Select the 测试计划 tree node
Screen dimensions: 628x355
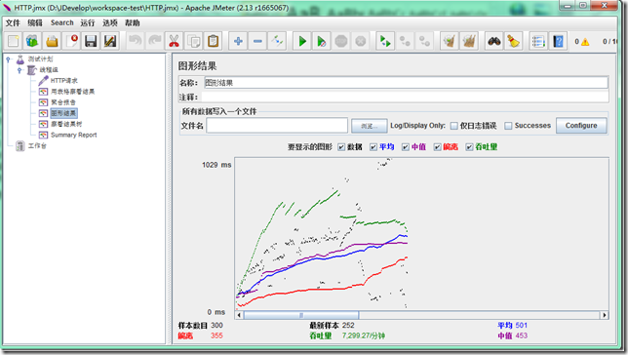coord(40,59)
